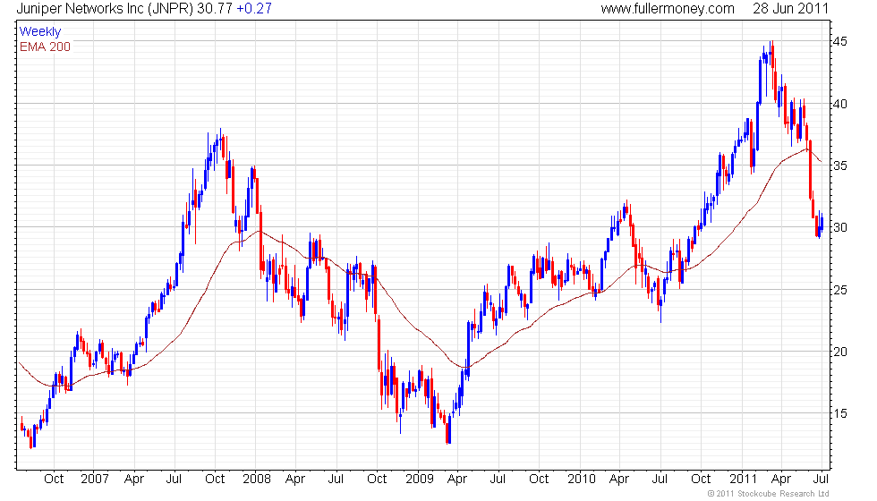This screenshot has height=501, width=877.
Task: Click the 45 price axis label
Action: (x=840, y=42)
